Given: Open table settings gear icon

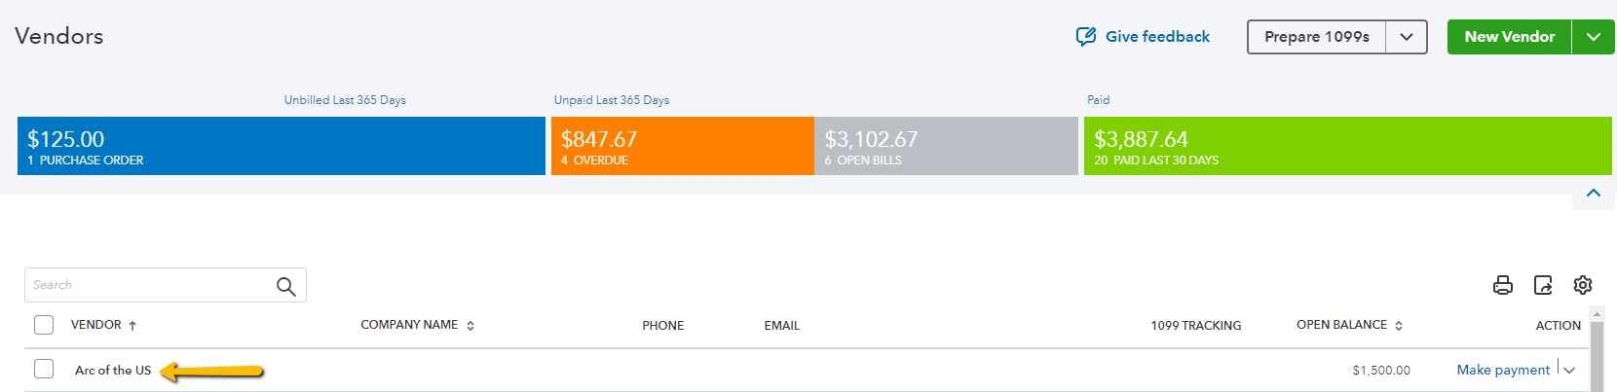Looking at the screenshot, I should pos(1583,285).
